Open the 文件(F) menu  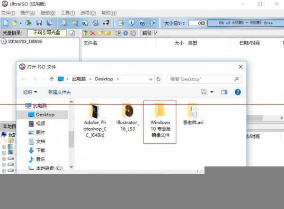click(8, 13)
